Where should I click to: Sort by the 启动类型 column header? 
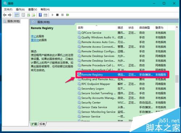click(146, 28)
